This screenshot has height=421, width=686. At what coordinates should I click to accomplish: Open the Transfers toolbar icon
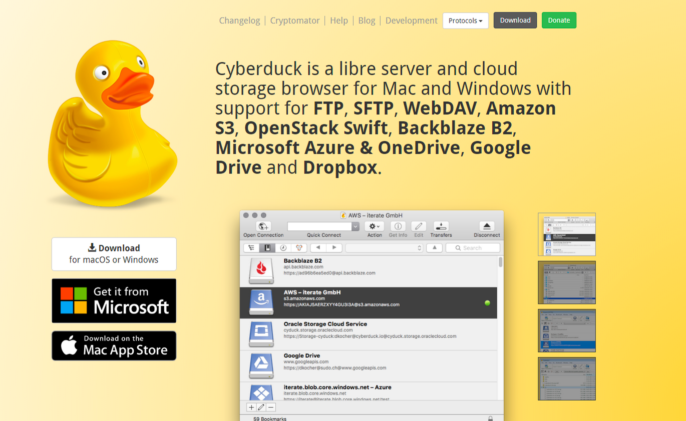click(x=441, y=226)
